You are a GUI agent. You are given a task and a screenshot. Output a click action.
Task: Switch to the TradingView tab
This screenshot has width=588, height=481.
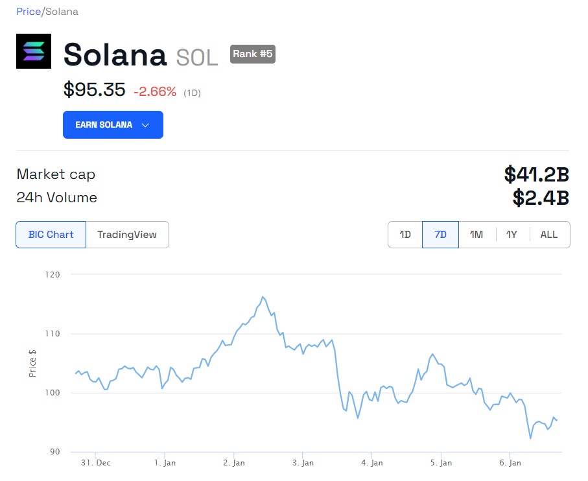127,235
